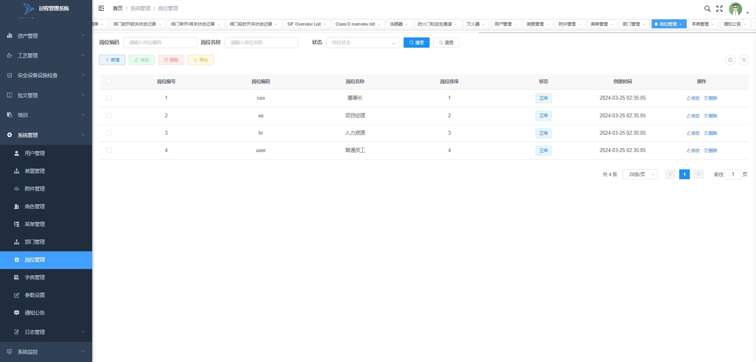The height and width of the screenshot is (362, 756).
Task: Select page 1 in pagination
Action: [684, 174]
